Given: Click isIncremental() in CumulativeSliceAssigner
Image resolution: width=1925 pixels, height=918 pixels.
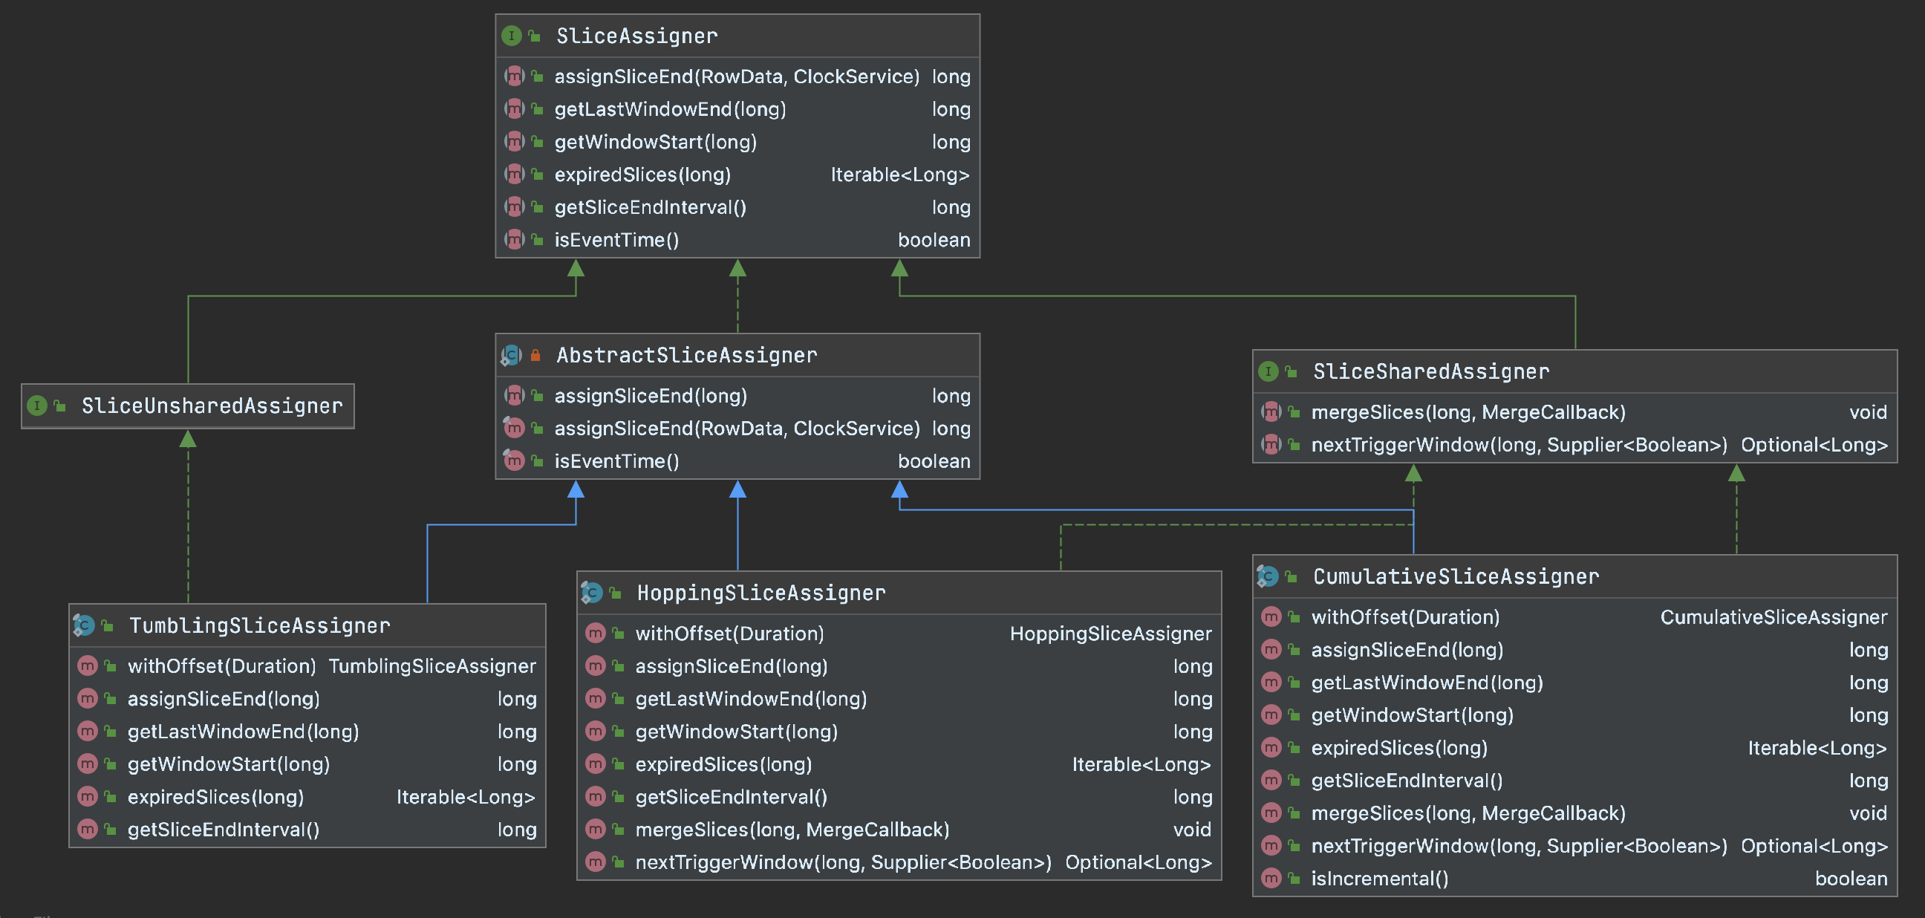Looking at the screenshot, I should (1379, 879).
